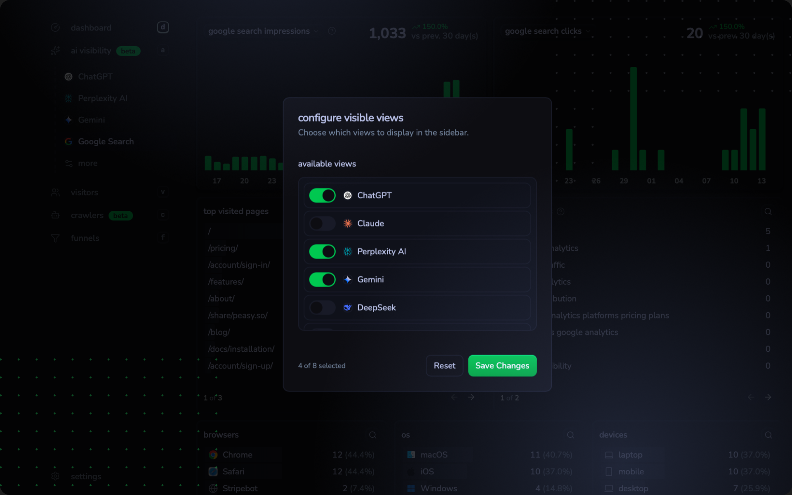
Task: Click the Claude starburst icon
Action: tap(348, 224)
